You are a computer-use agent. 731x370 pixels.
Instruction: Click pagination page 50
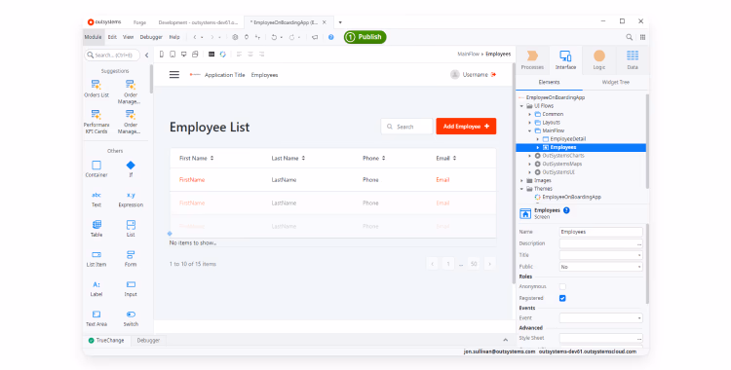(474, 264)
